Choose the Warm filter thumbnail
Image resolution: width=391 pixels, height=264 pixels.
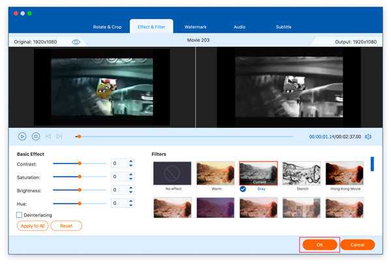[215, 173]
